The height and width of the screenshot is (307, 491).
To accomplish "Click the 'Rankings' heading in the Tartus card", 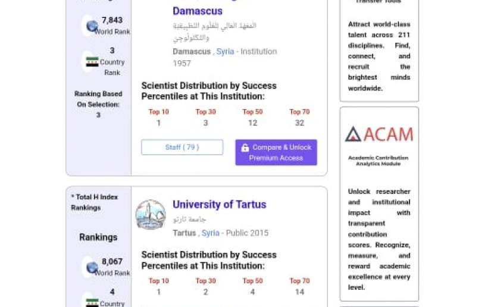I will pos(98,237).
